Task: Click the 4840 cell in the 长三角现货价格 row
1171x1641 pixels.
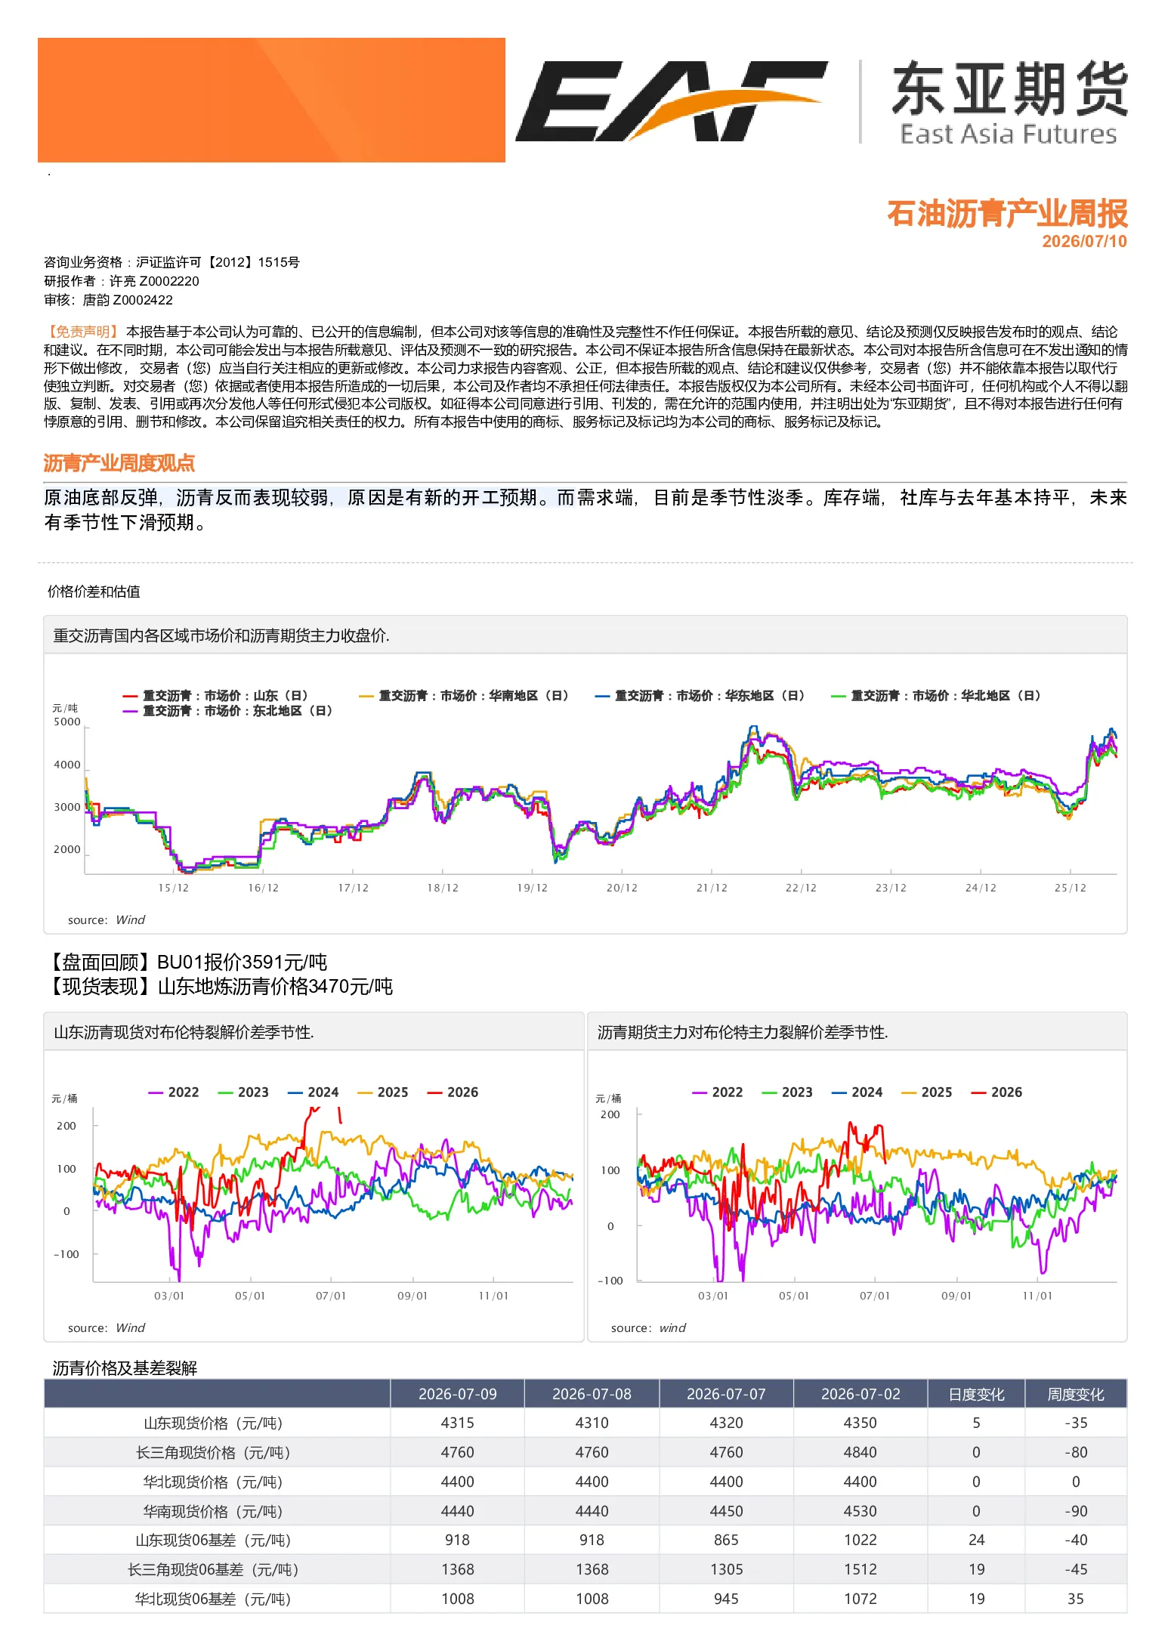Action: pyautogui.click(x=860, y=1453)
